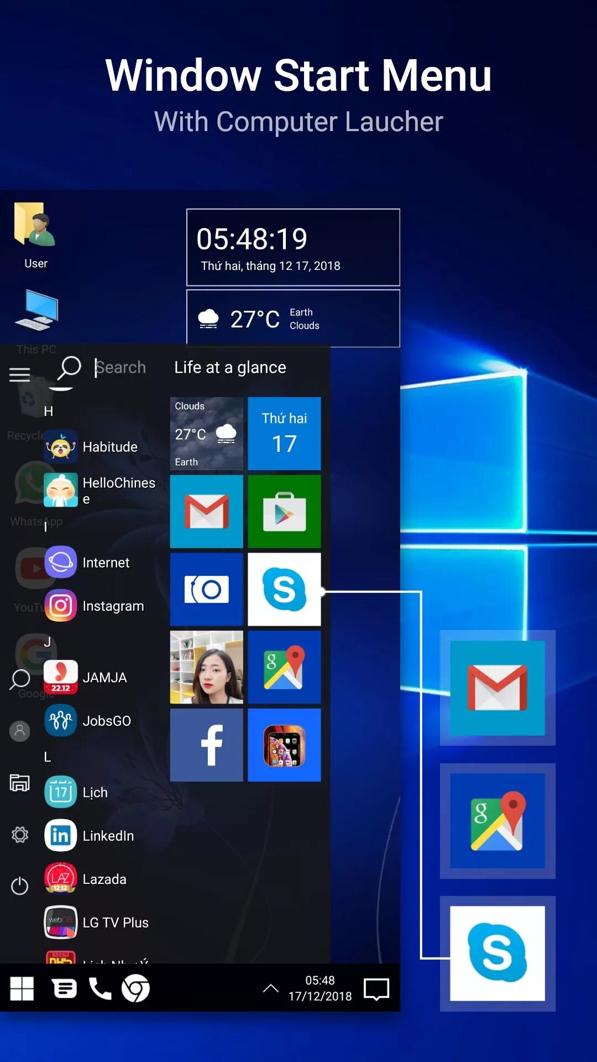Open the Internet browser app

[87, 563]
